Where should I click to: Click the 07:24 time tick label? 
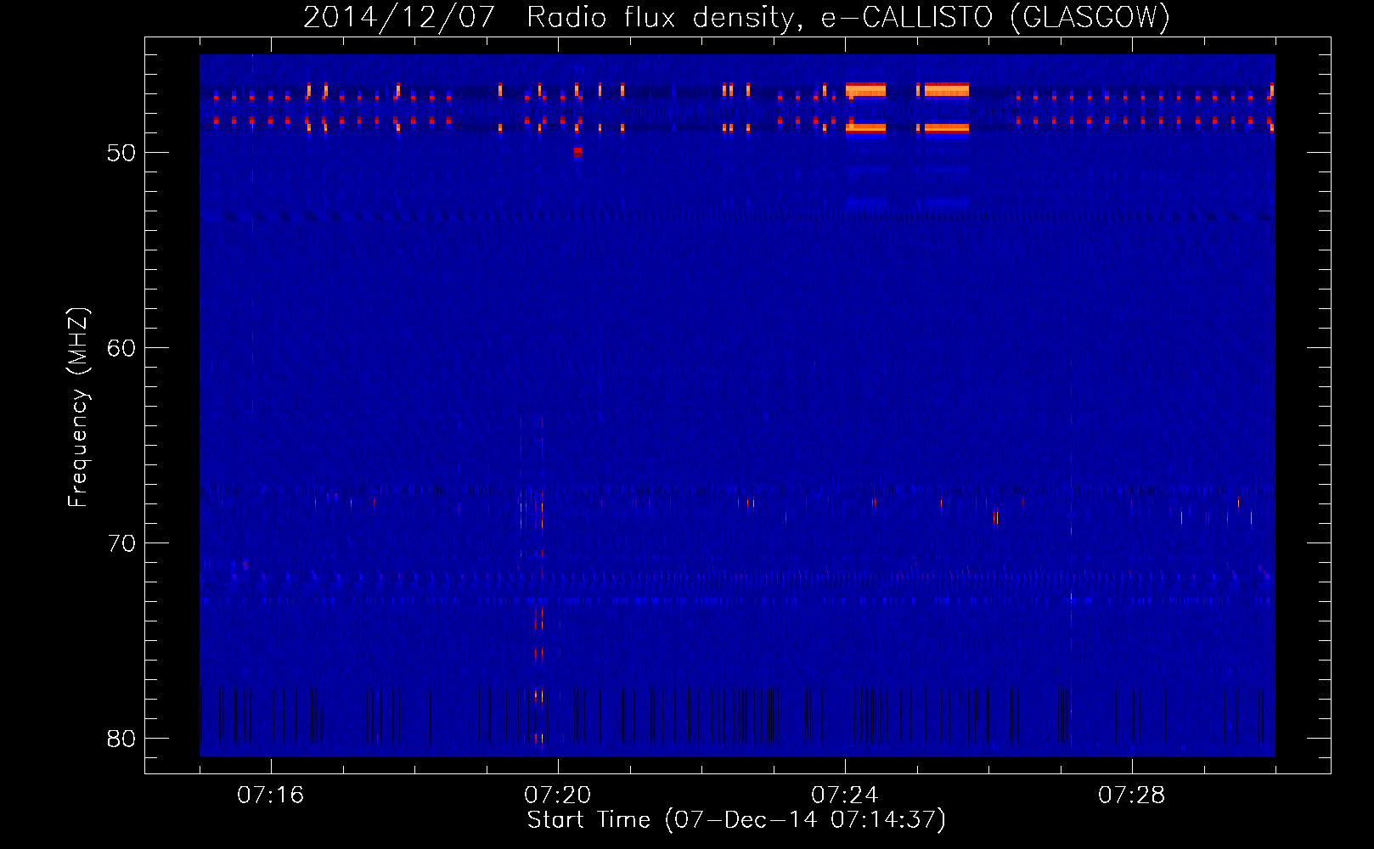845,796
